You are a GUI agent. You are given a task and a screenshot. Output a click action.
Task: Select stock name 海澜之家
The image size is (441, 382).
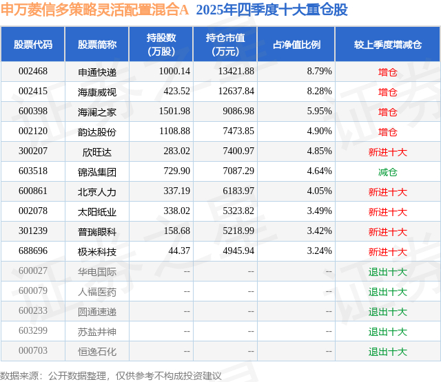tap(97, 112)
